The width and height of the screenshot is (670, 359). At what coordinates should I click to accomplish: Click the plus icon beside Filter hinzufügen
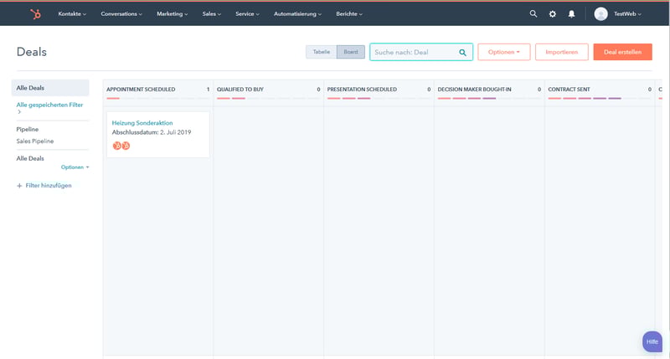19,186
